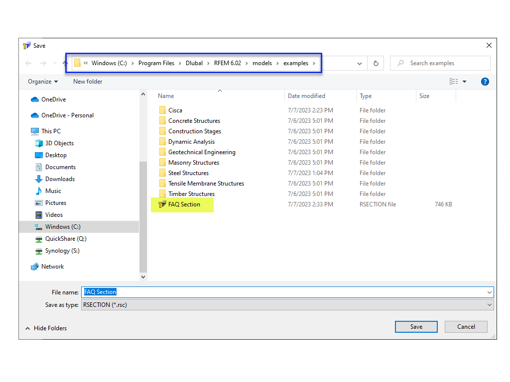
Task: Click the Save button
Action: (416, 327)
